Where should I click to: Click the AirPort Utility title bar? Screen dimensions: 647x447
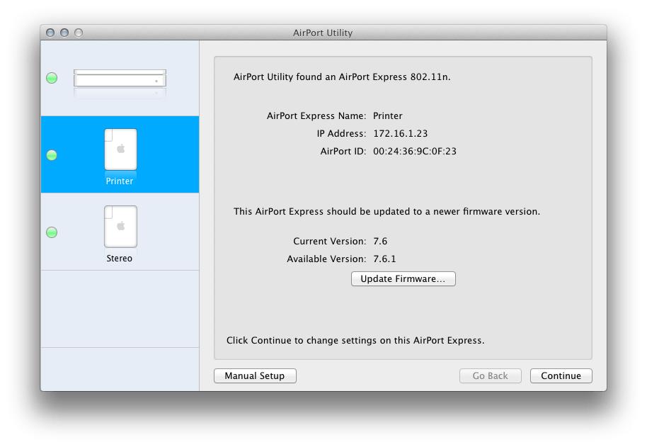(x=323, y=33)
